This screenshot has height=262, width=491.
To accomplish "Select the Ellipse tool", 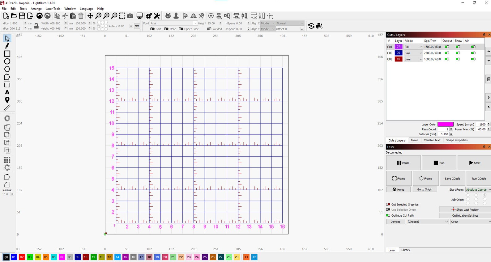I will pos(7,61).
